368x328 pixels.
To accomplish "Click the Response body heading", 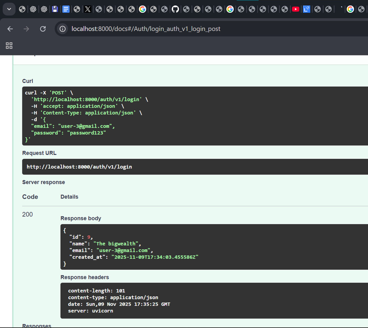I will (x=81, y=218).
